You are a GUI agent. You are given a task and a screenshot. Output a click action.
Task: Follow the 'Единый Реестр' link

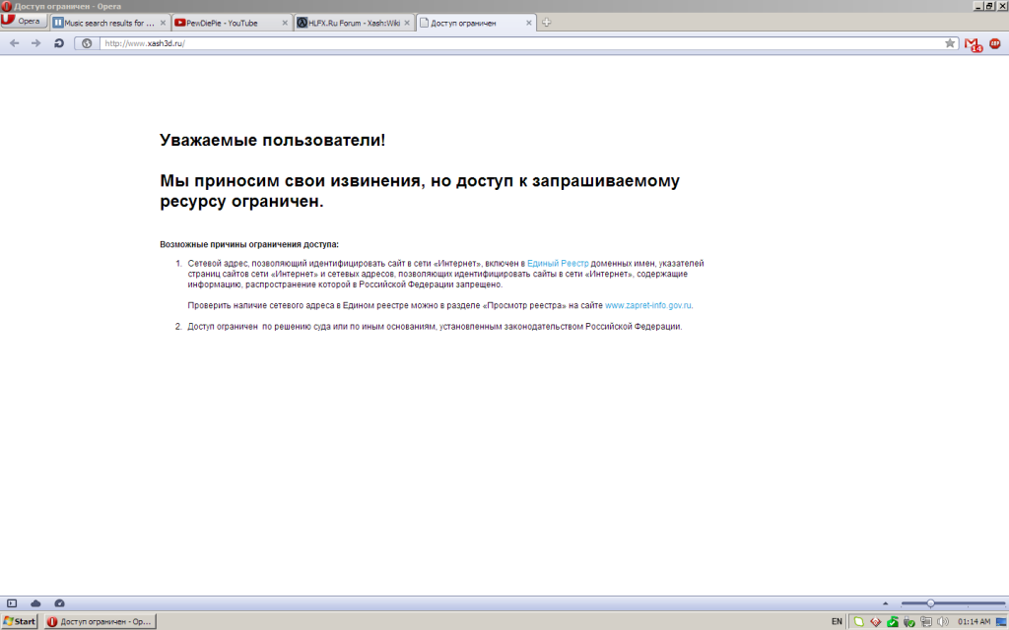(x=558, y=263)
